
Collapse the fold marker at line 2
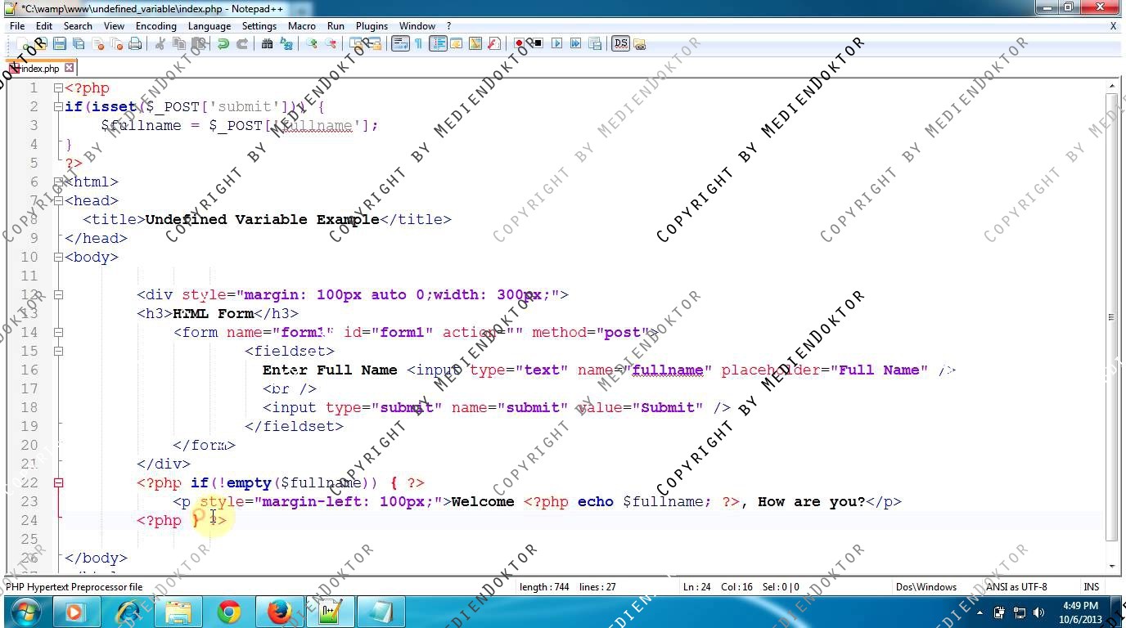(58, 106)
